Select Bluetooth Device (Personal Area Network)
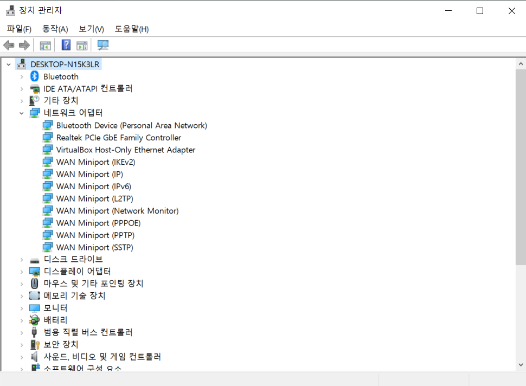526x386 pixels. [x=131, y=125]
